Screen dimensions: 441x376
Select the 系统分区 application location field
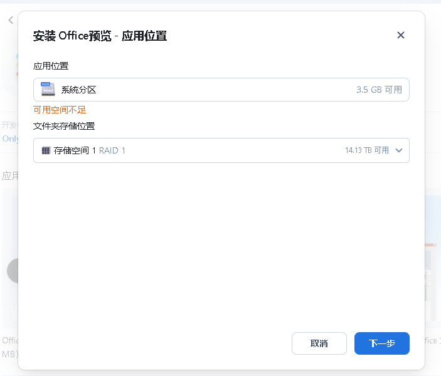pos(221,90)
